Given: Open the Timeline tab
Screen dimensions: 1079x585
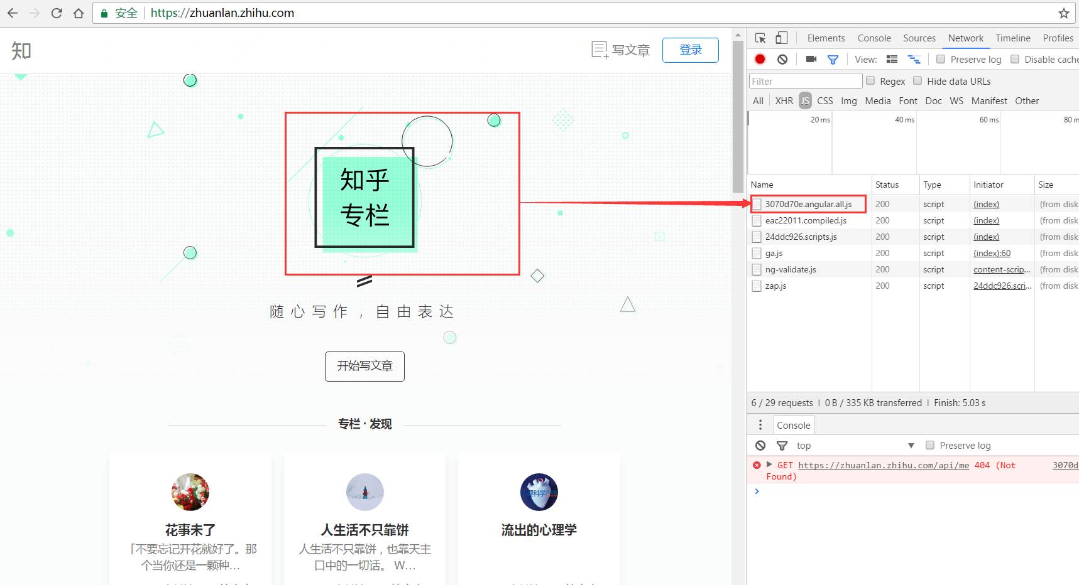Looking at the screenshot, I should [1013, 38].
